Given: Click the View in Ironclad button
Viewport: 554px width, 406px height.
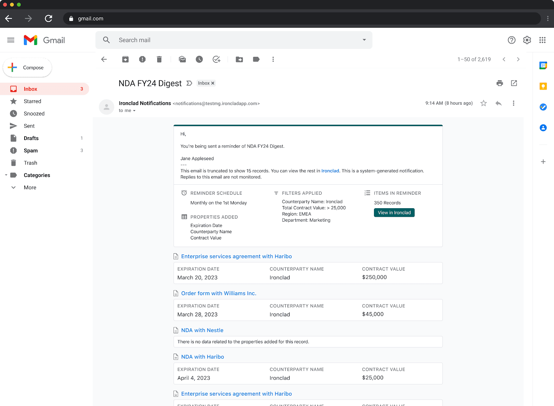Looking at the screenshot, I should pyautogui.click(x=394, y=213).
